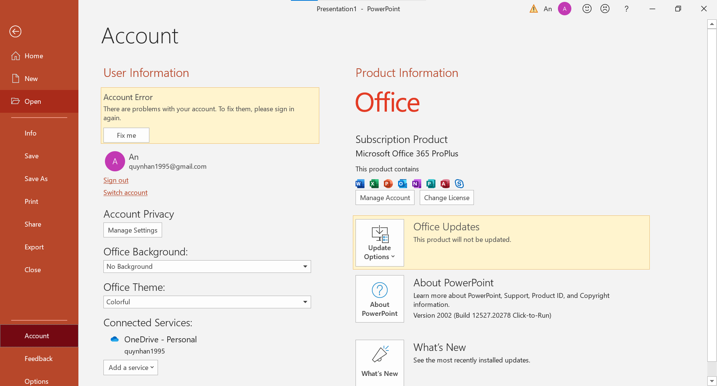Click the Fix me button

[126, 135]
